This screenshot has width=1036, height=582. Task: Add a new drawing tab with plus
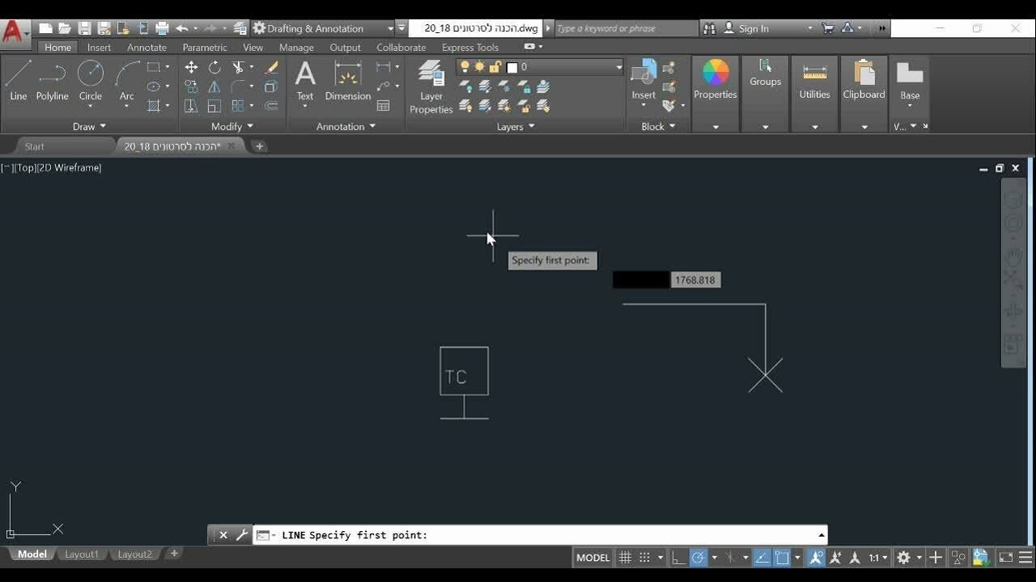pos(259,146)
